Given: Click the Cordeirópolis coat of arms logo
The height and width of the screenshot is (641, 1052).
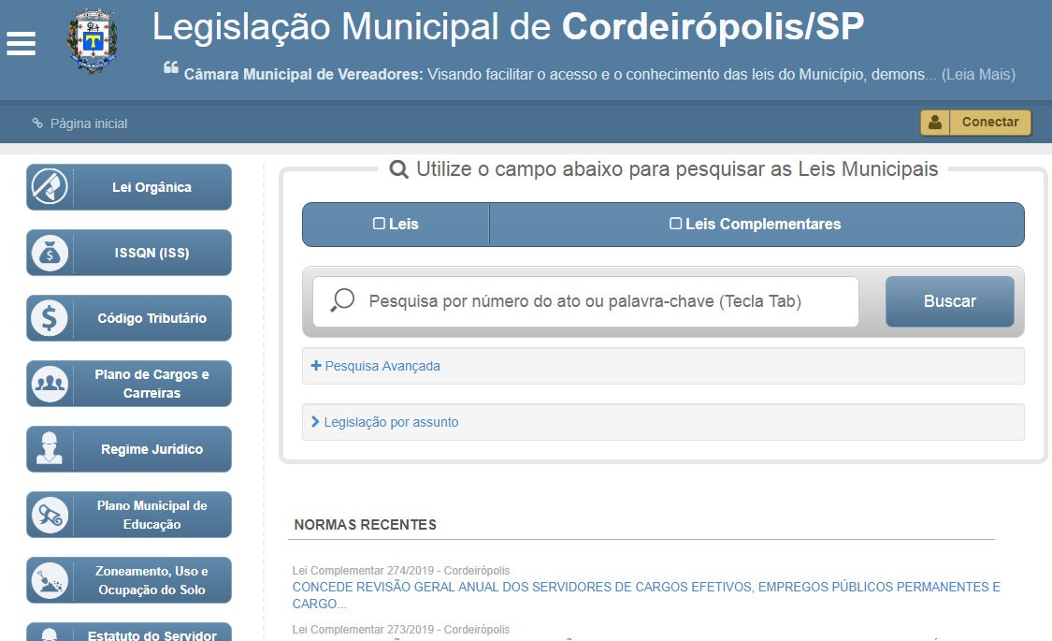Looking at the screenshot, I should 92,39.
